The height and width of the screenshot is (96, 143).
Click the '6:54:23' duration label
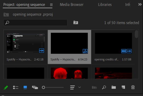click(83, 59)
